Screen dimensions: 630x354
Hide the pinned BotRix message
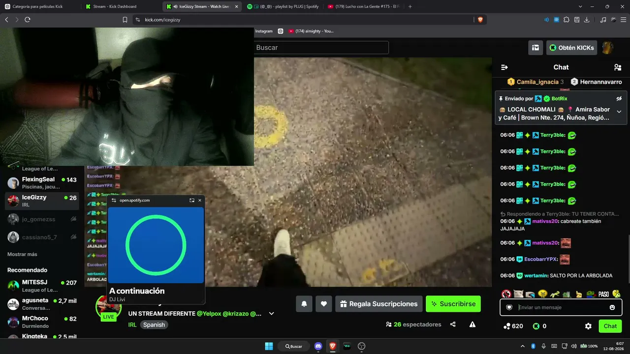(619, 99)
